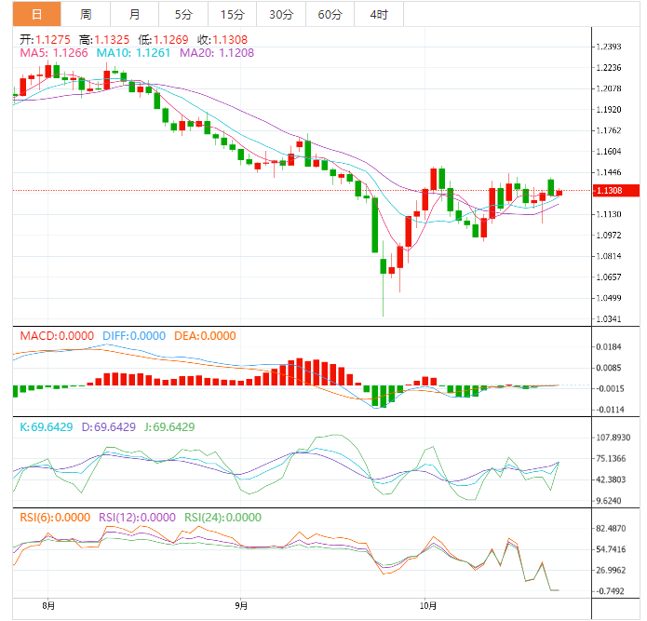Click the RSI(12):0.0000 label

[137, 518]
